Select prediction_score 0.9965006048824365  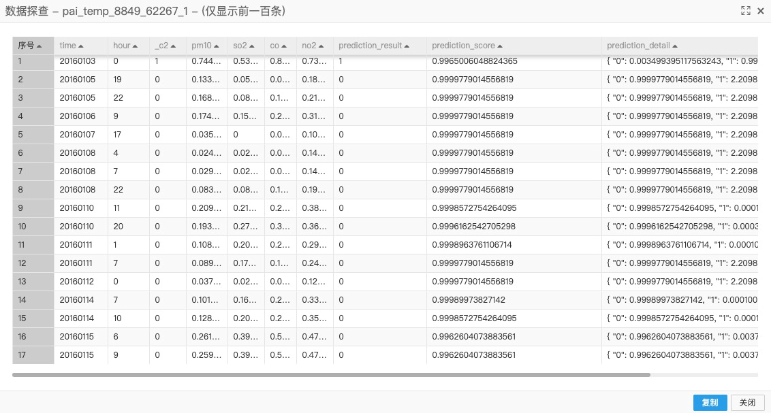coord(514,61)
